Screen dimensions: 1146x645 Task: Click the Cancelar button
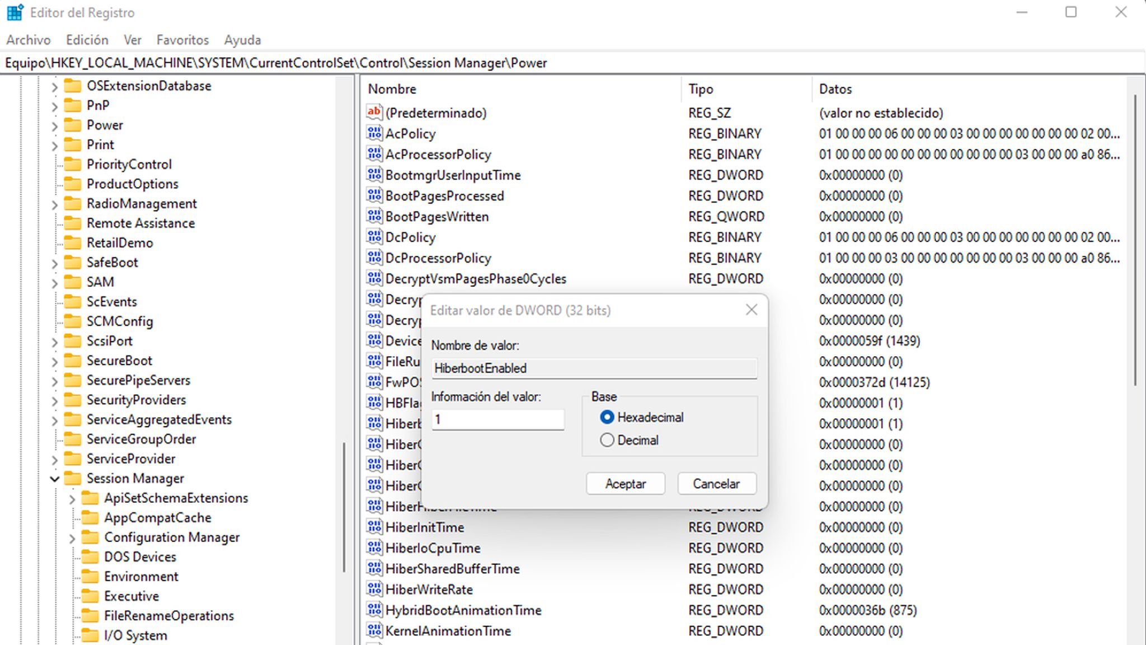(x=717, y=483)
